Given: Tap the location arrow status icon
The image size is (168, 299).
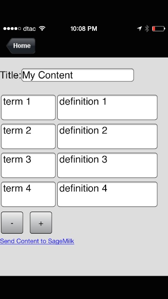Looking at the screenshot, I should click(140, 28).
